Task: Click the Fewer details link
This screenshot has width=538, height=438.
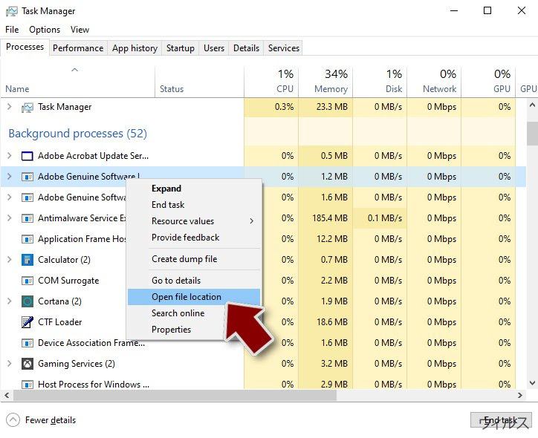Action: click(51, 420)
